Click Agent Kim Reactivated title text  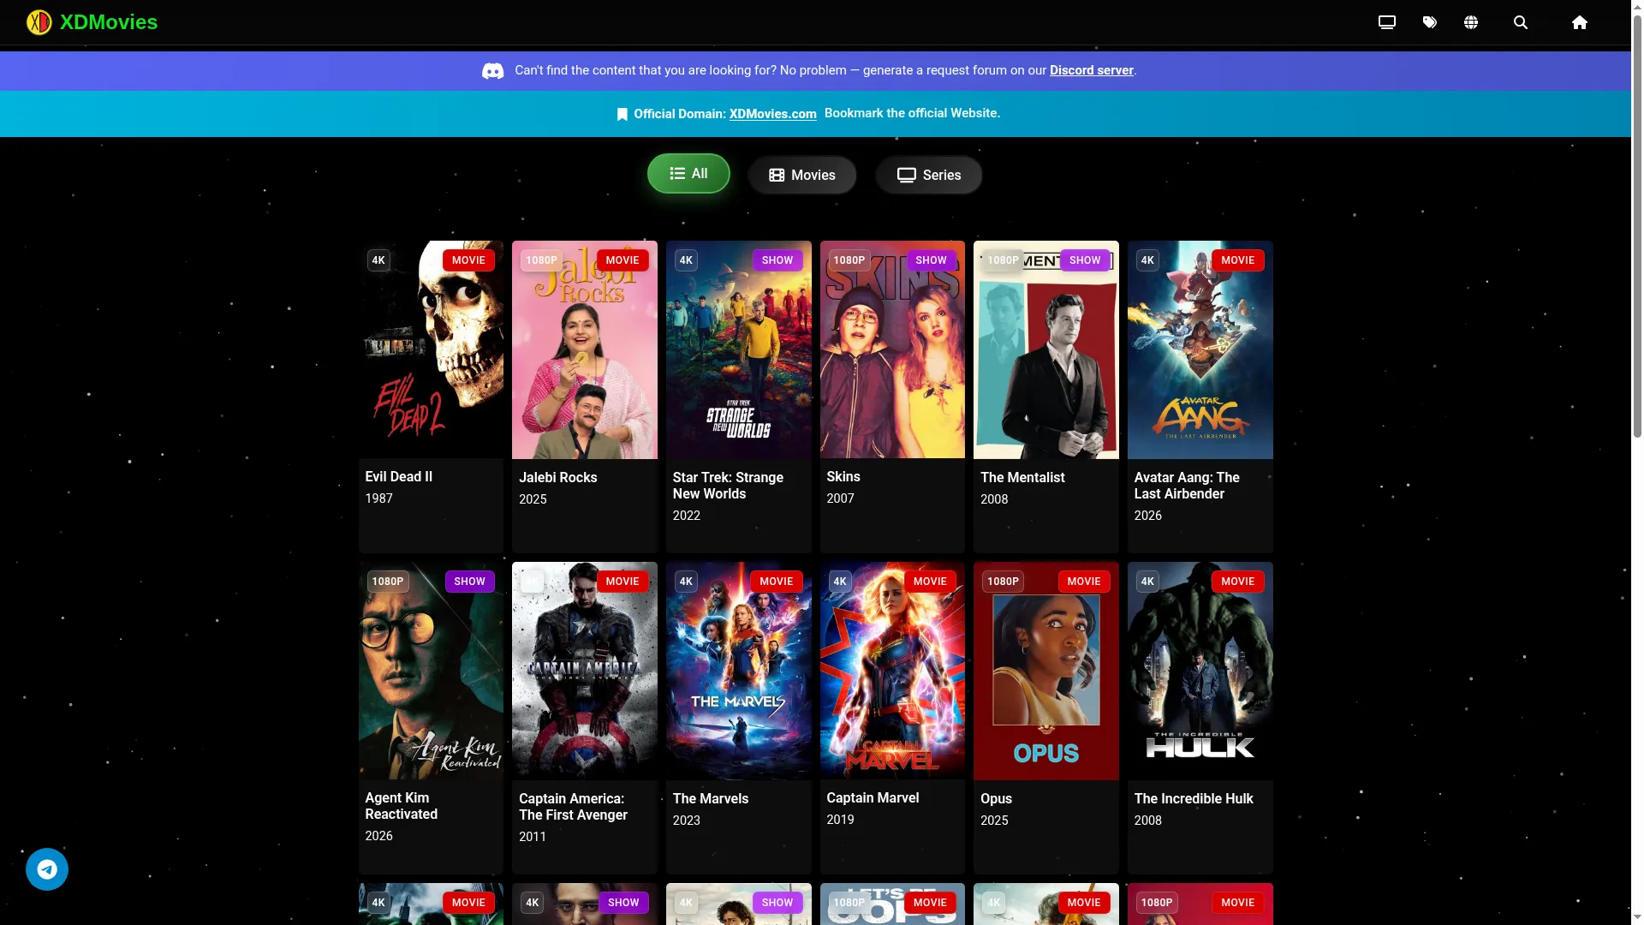coord(401,806)
